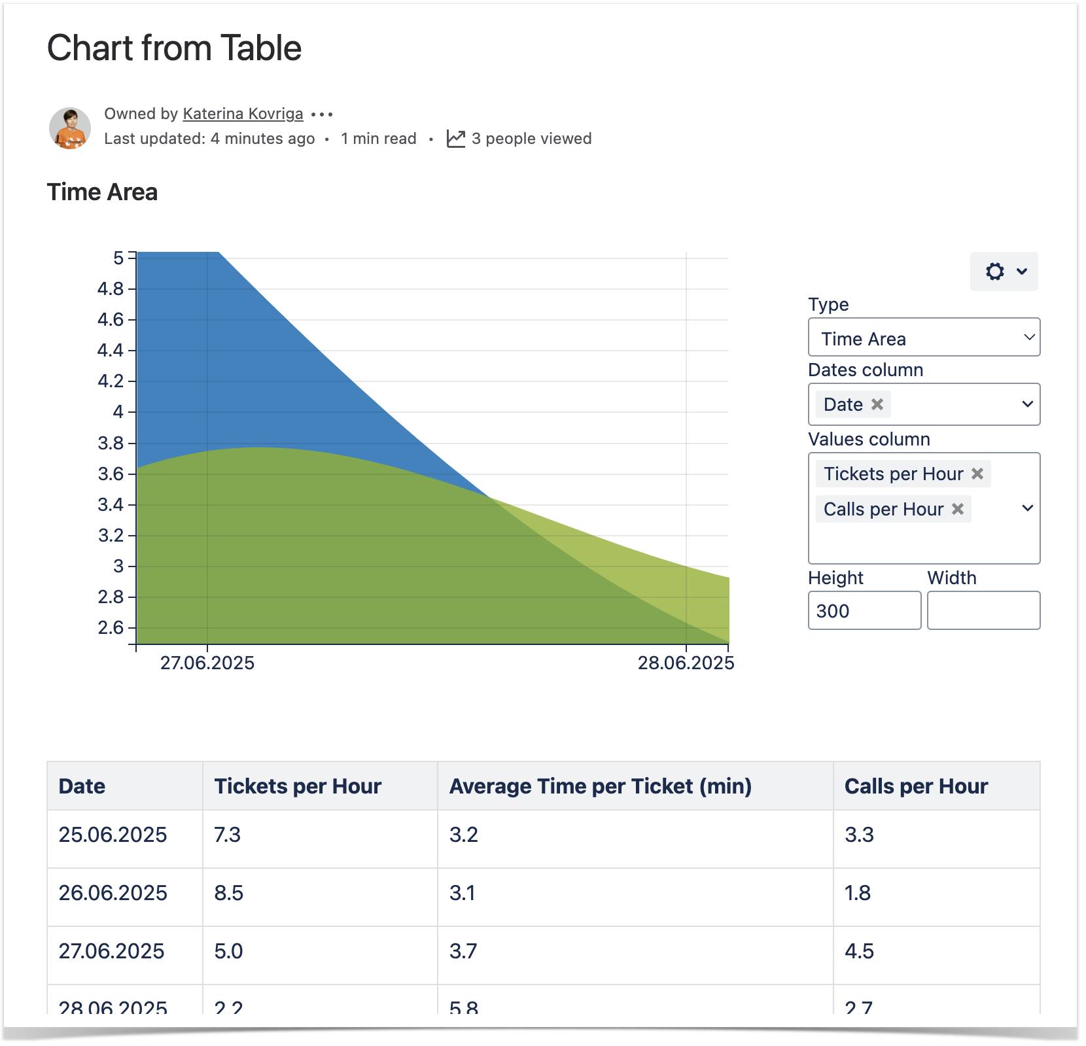The height and width of the screenshot is (1046, 1086).
Task: Remove the Calls per Hour value tag
Action: click(958, 509)
